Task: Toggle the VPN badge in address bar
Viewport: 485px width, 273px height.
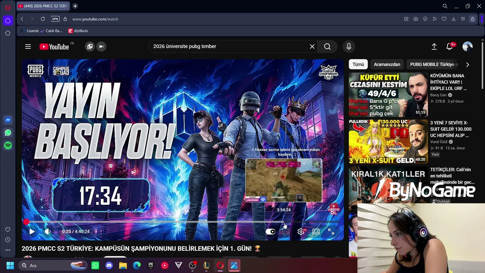Action: tap(55, 19)
